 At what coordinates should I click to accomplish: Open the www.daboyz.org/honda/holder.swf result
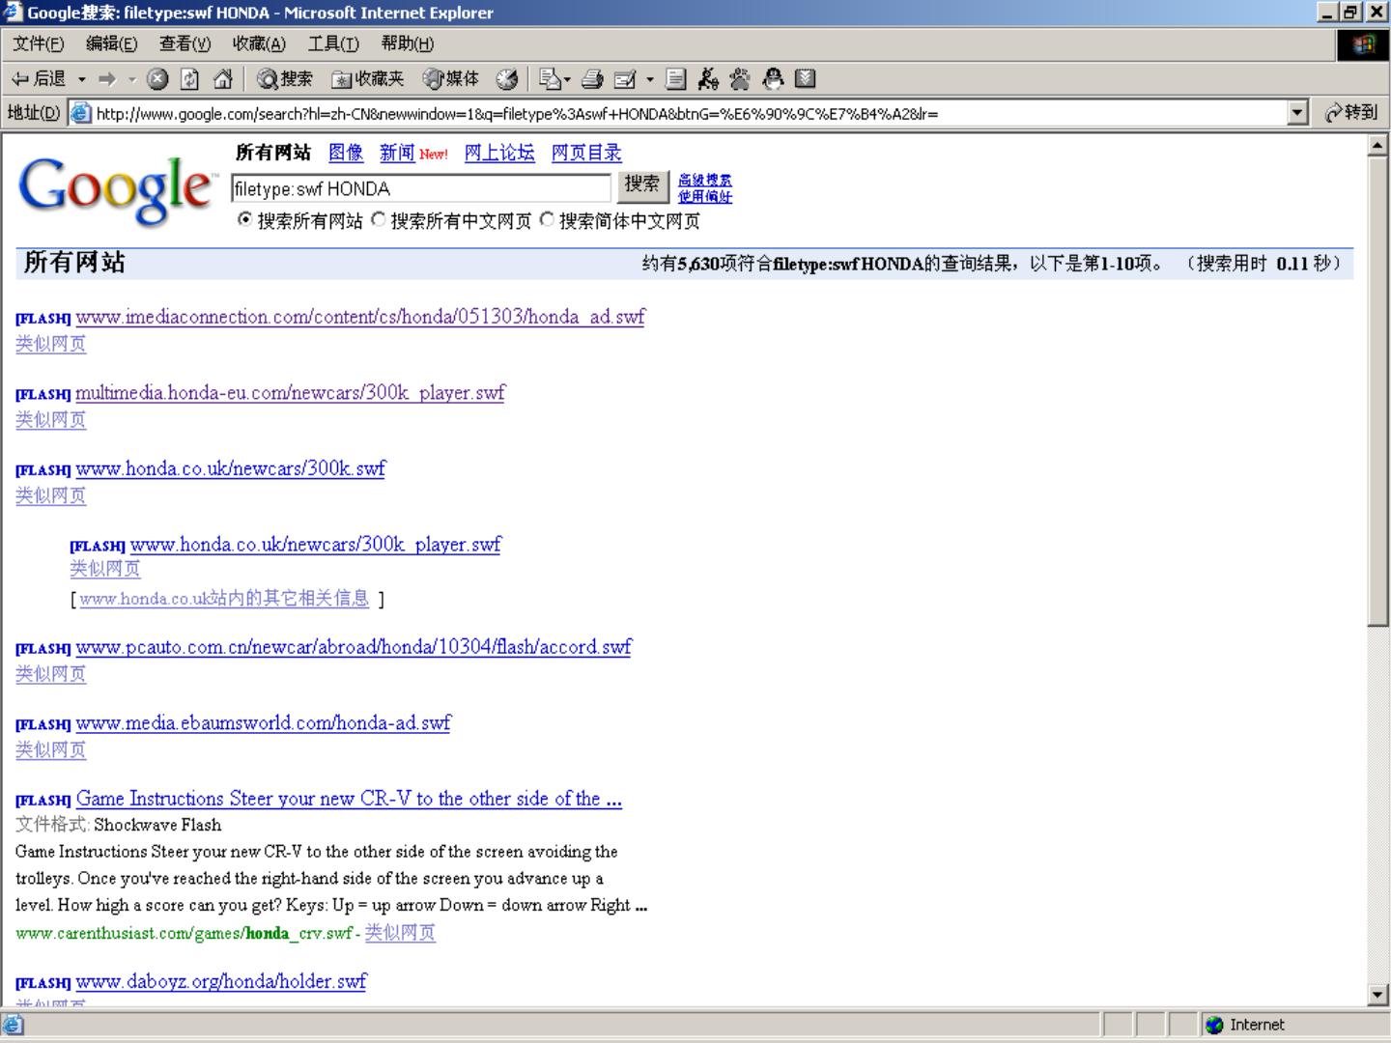coord(221,982)
